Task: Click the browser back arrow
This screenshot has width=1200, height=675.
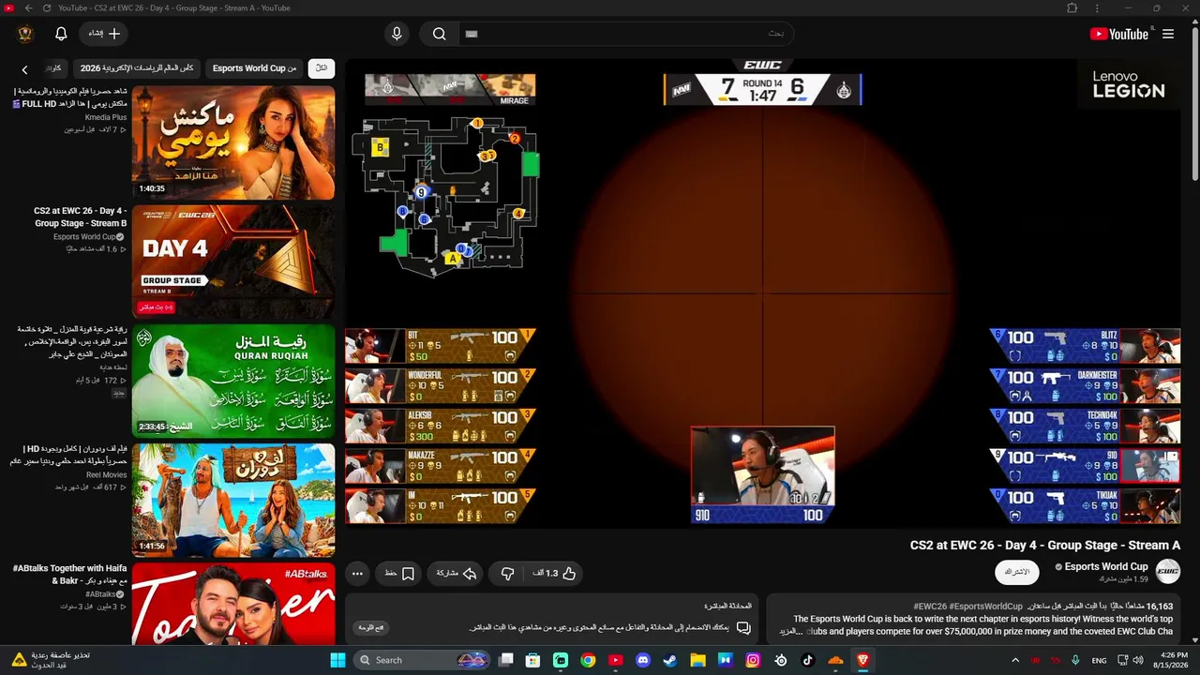Action: point(28,8)
